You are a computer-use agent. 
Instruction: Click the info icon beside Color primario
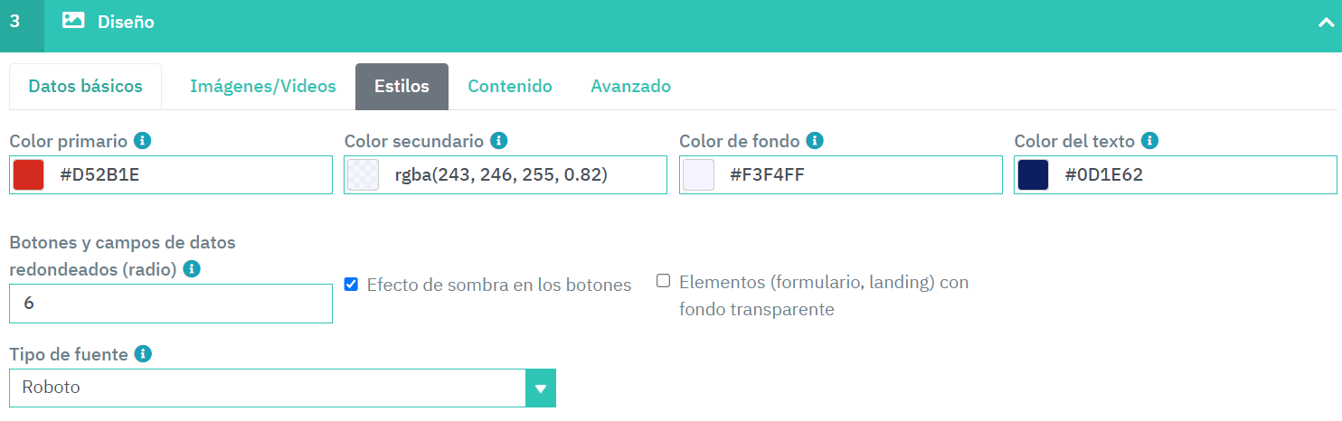[x=142, y=141]
